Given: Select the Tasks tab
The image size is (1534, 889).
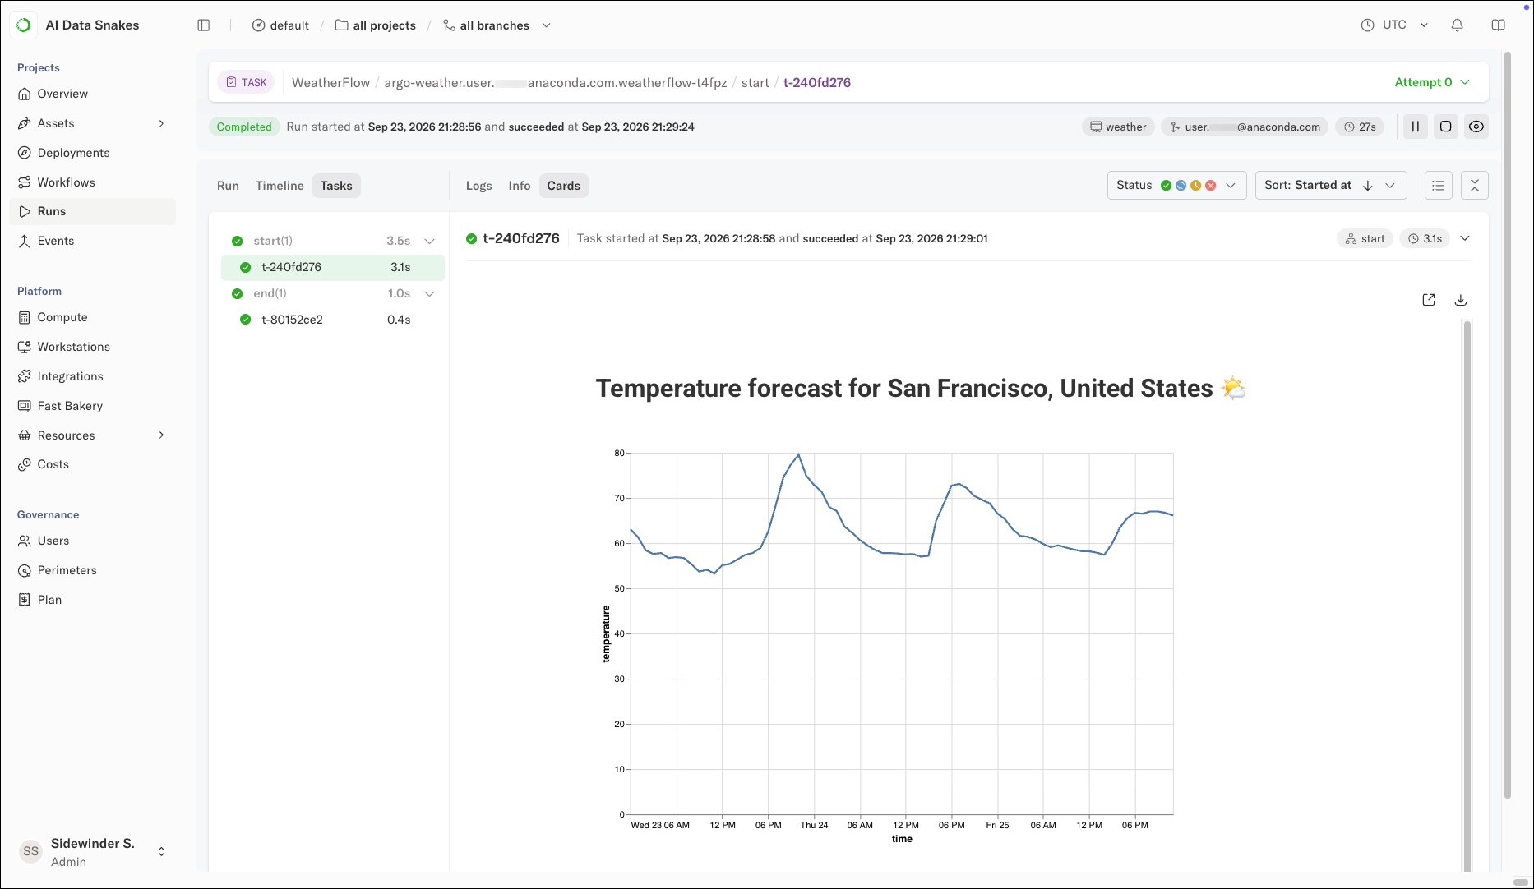Looking at the screenshot, I should [x=336, y=186].
